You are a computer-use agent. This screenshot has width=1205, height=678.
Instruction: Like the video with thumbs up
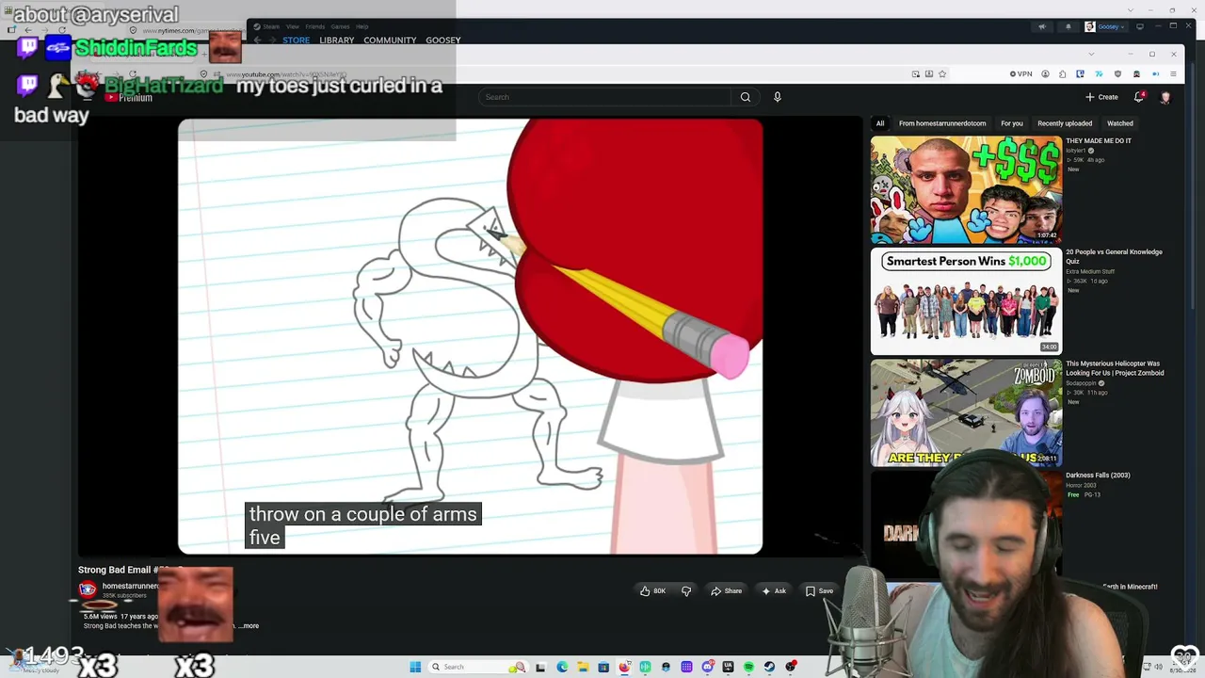click(652, 591)
